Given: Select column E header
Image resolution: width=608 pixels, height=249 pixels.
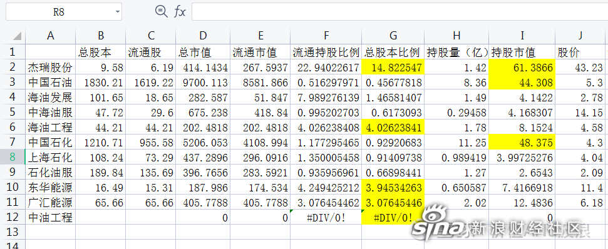Looking at the screenshot, I should point(260,36).
